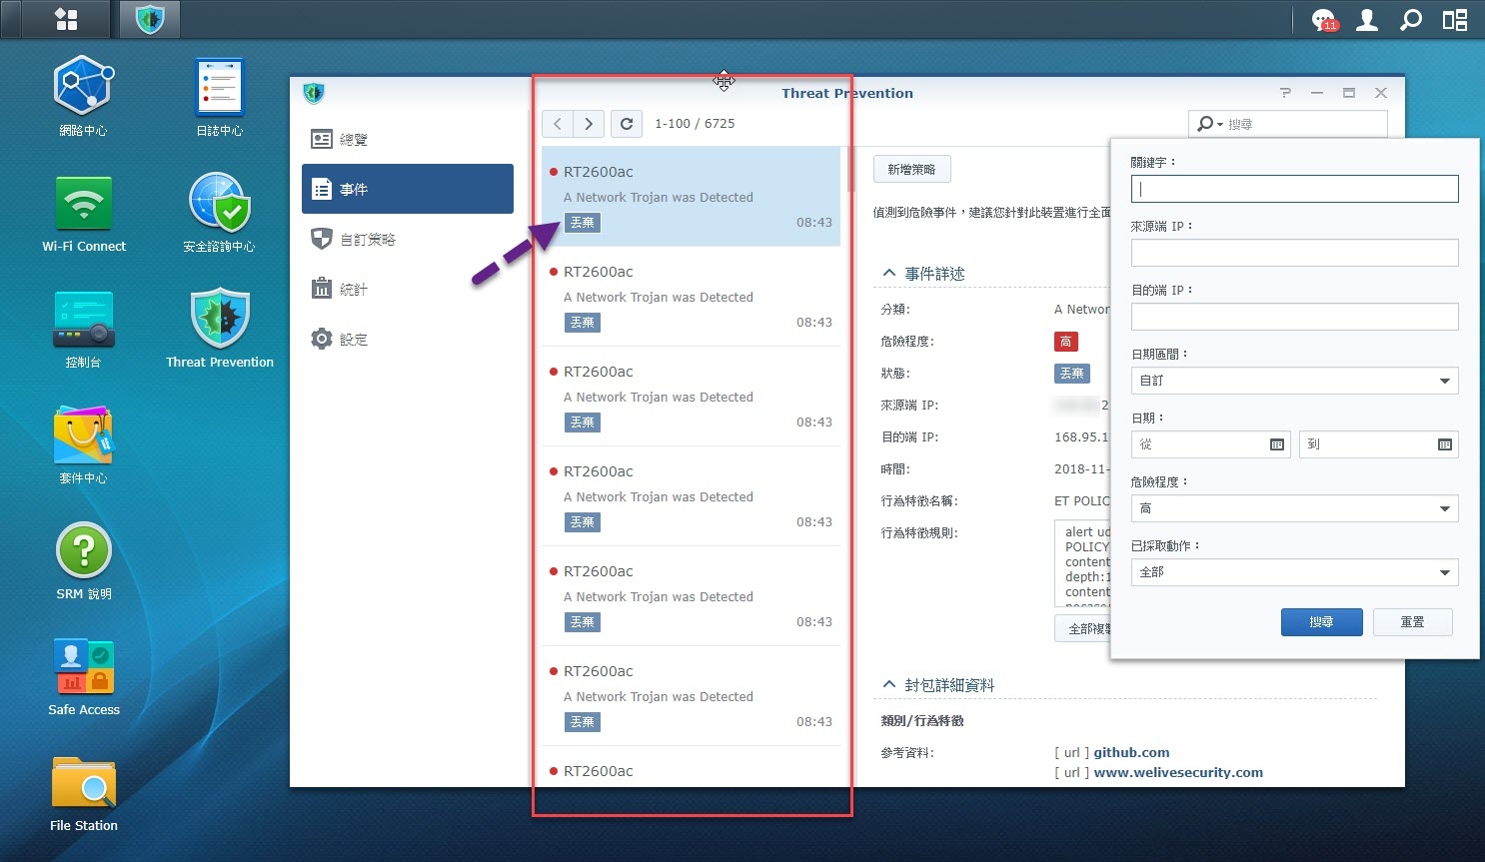Switch to 總覽 sidebar tab
This screenshot has height=862, width=1485.
[x=408, y=139]
